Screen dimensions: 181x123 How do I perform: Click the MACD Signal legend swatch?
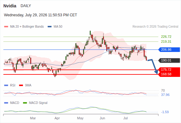click(25, 103)
